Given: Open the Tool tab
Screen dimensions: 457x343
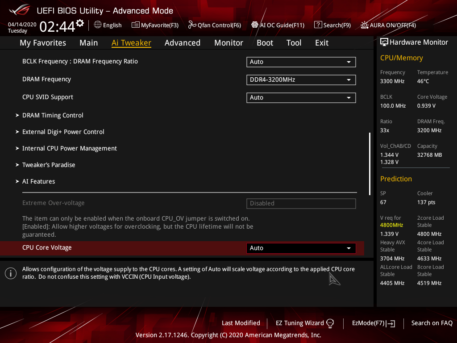Looking at the screenshot, I should (x=294, y=43).
